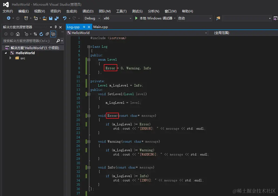Open the 文件(F) menu
Image resolution: width=278 pixels, height=196 pixels.
coord(8,11)
